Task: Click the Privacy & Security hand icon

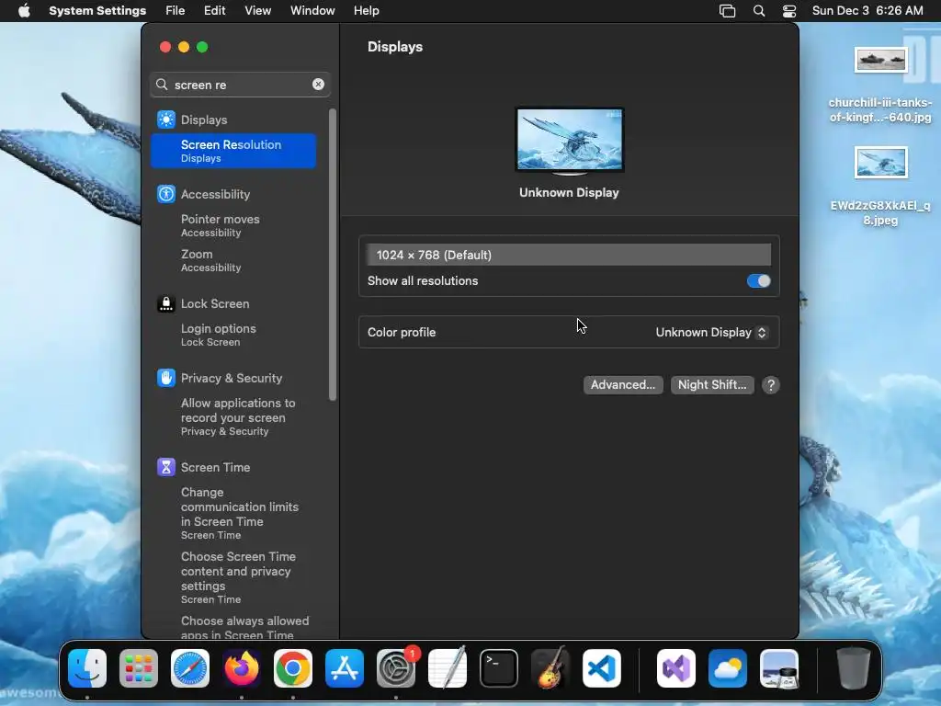Action: (x=166, y=378)
